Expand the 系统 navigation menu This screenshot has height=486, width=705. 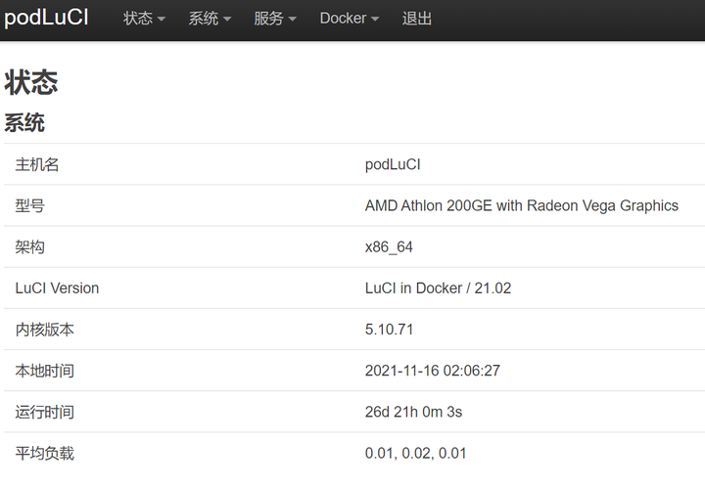point(210,19)
